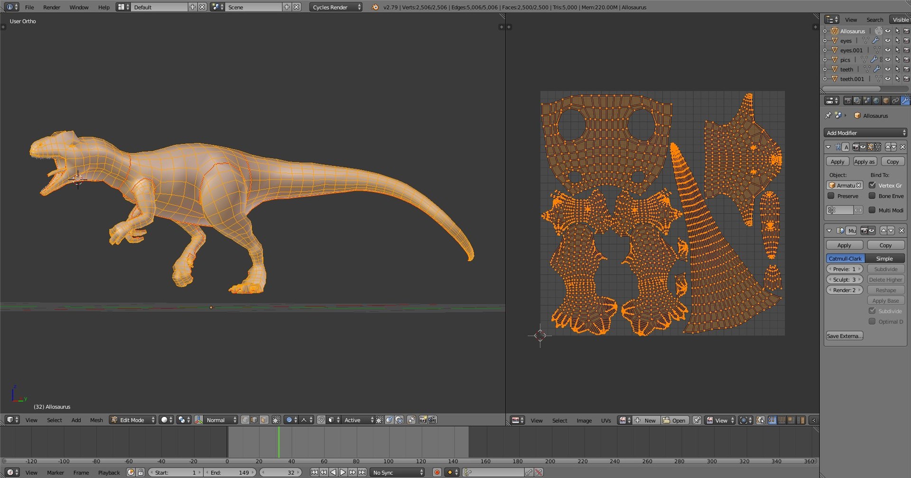Pin image pushpin icon in UV editor
The height and width of the screenshot is (478, 911).
[x=697, y=420]
